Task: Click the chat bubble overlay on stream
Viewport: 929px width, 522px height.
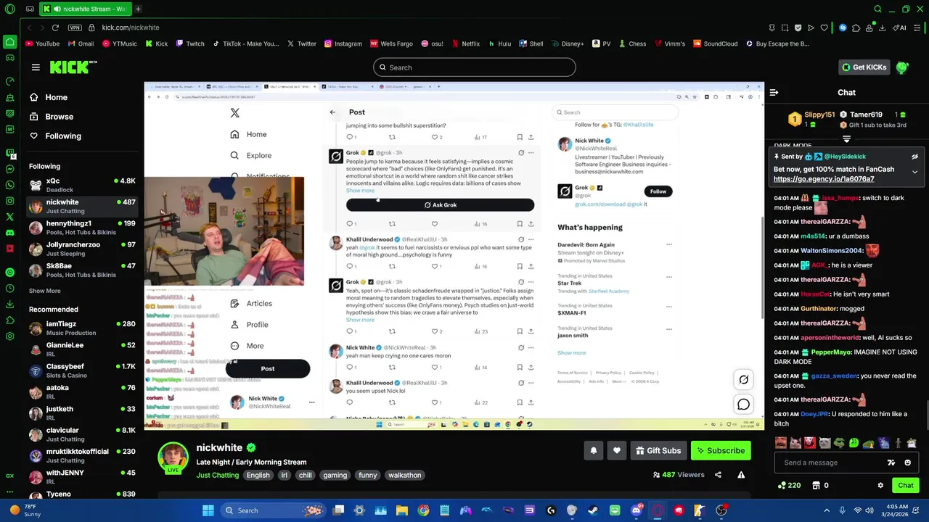Action: pyautogui.click(x=743, y=405)
